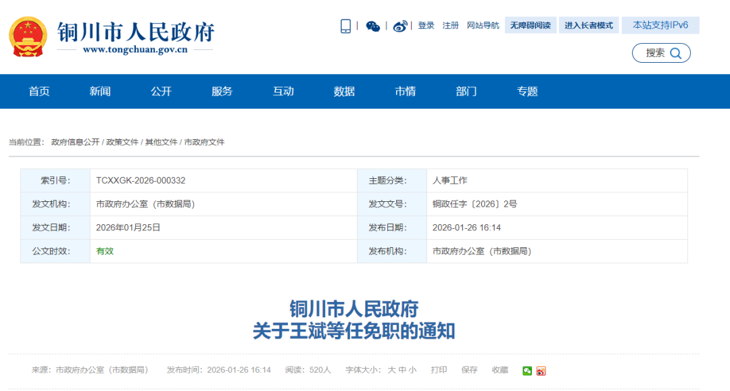The image size is (730, 391).
Task: Open the 专题 navigation menu
Action: tap(527, 91)
